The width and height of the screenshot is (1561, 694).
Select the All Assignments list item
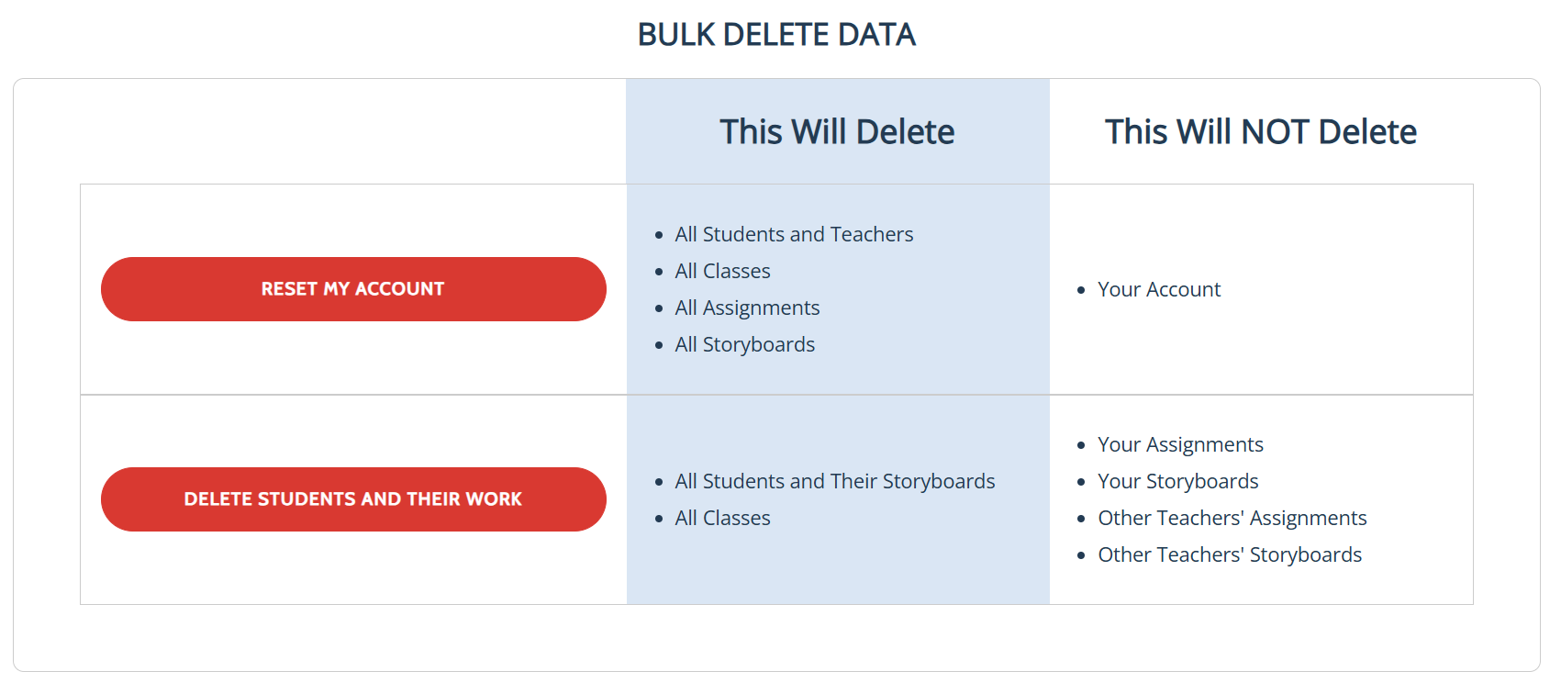[747, 308]
